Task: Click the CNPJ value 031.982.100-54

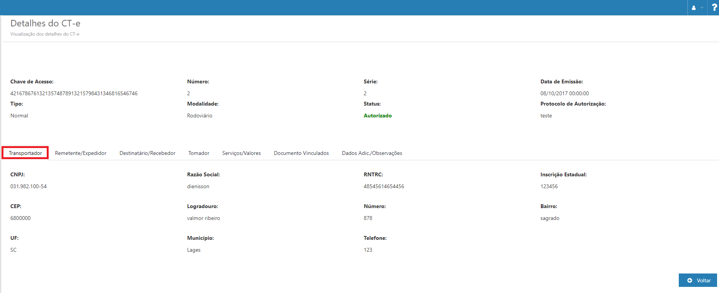Action: (x=28, y=186)
